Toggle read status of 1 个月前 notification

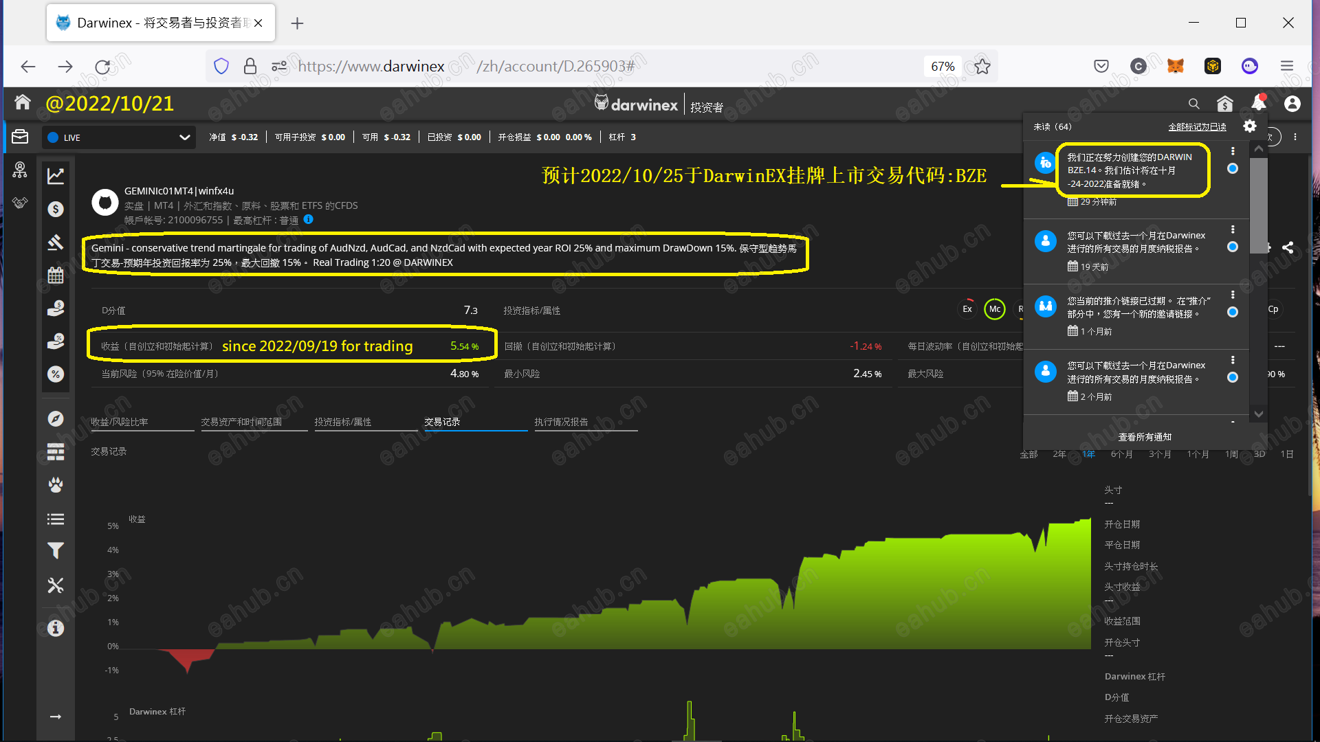pos(1233,312)
